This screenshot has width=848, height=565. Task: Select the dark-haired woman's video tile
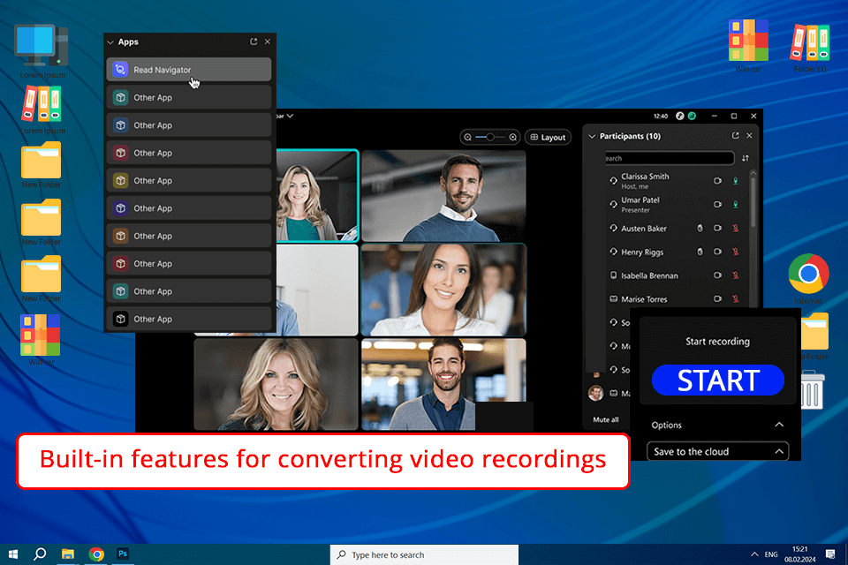click(443, 290)
